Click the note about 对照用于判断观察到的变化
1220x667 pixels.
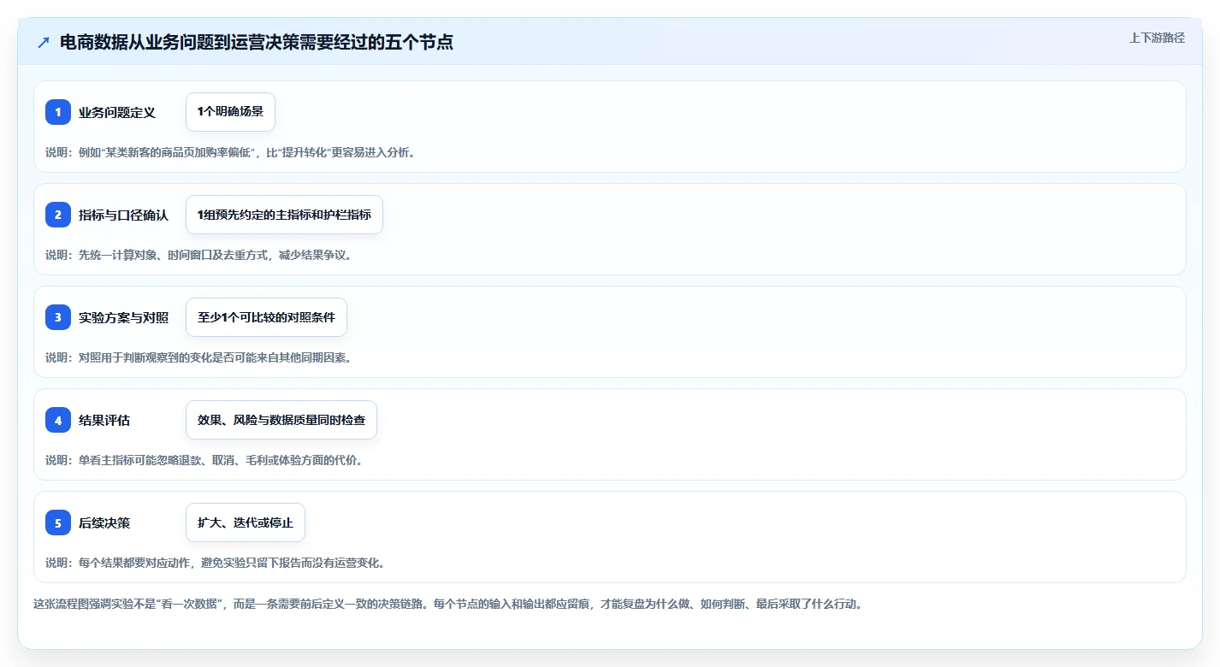coord(198,357)
